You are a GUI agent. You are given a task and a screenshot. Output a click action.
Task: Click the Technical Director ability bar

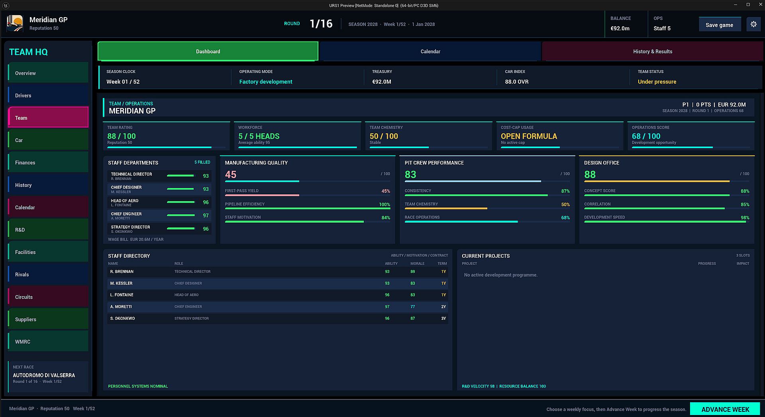[x=180, y=176]
